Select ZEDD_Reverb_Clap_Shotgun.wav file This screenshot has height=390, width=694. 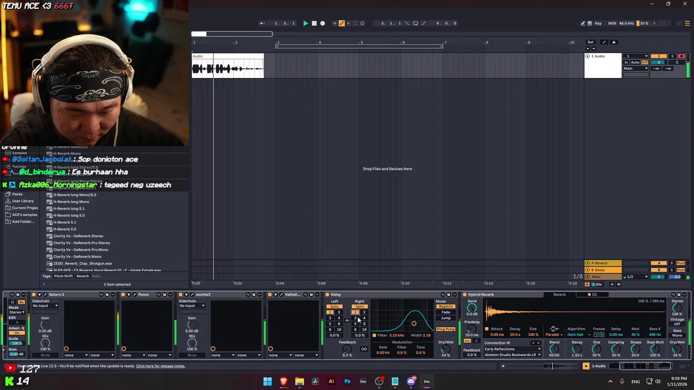(x=82, y=263)
